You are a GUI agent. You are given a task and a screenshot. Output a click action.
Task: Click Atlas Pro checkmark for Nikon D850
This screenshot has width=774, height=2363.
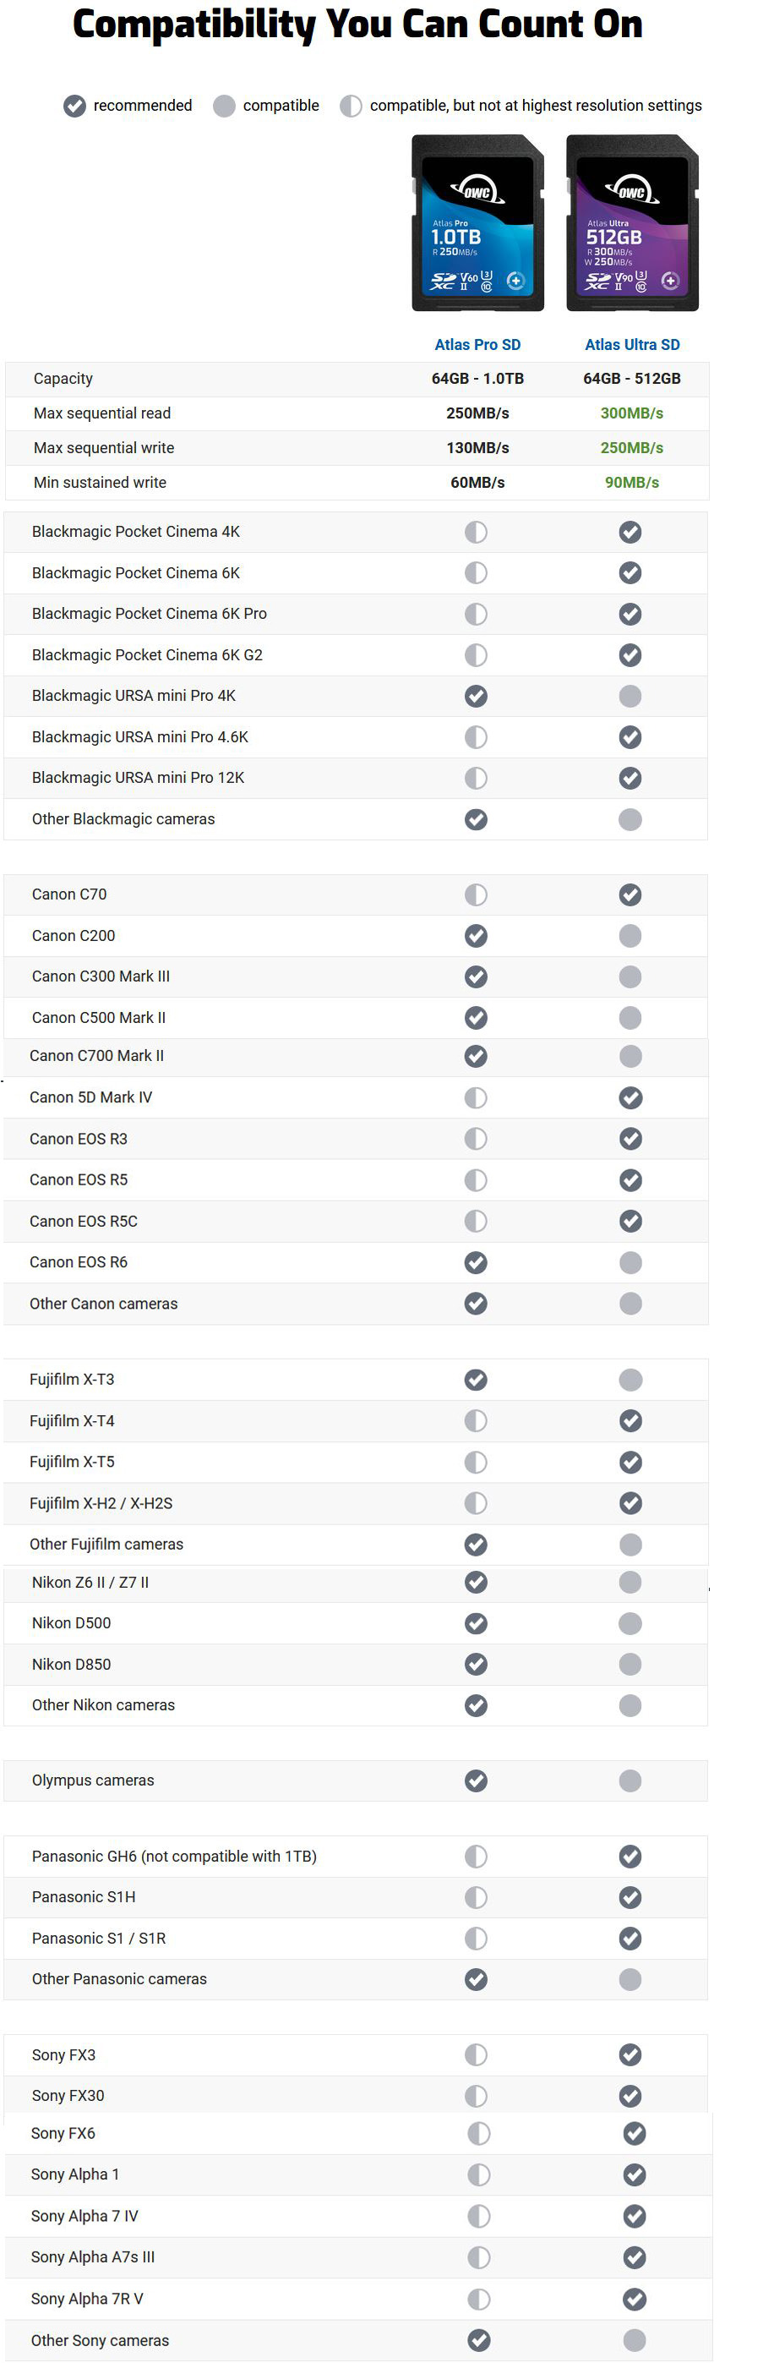[x=476, y=1664]
